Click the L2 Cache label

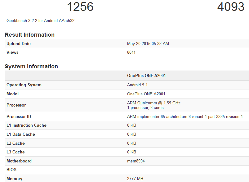16,143
